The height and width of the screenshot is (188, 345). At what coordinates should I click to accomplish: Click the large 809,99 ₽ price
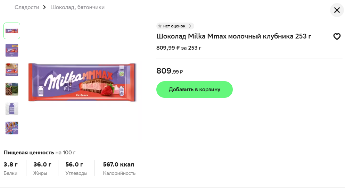pyautogui.click(x=170, y=71)
